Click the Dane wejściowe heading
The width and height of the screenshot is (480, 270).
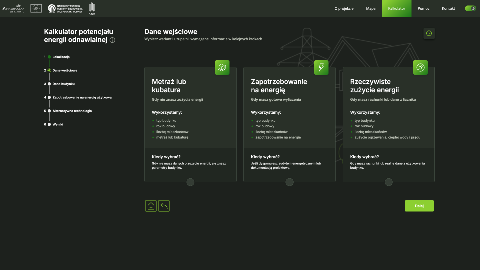[171, 31]
